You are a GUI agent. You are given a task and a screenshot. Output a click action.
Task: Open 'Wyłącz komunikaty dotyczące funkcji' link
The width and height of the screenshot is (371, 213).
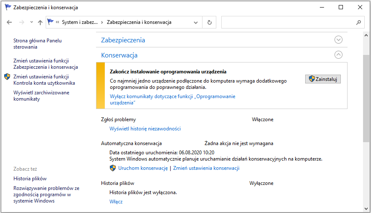pyautogui.click(x=172, y=100)
